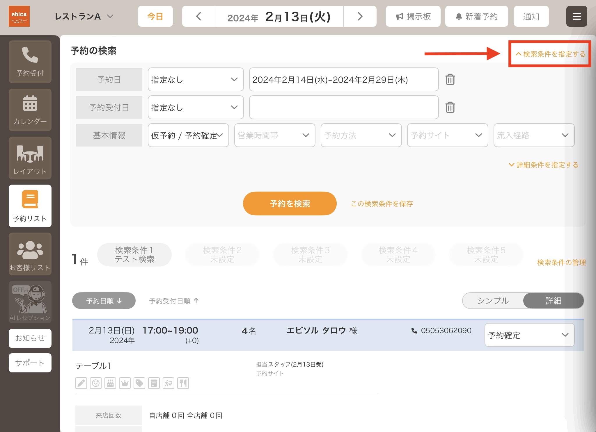Click the 今日 button
The height and width of the screenshot is (432, 596).
[155, 16]
